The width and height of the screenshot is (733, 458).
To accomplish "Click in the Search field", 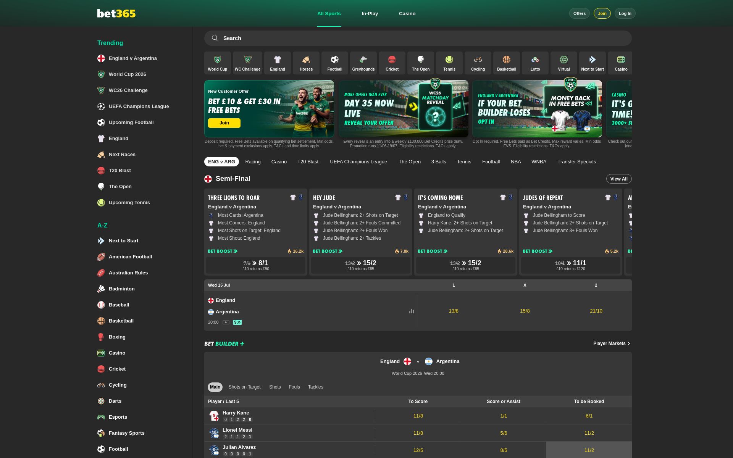I will tap(418, 38).
